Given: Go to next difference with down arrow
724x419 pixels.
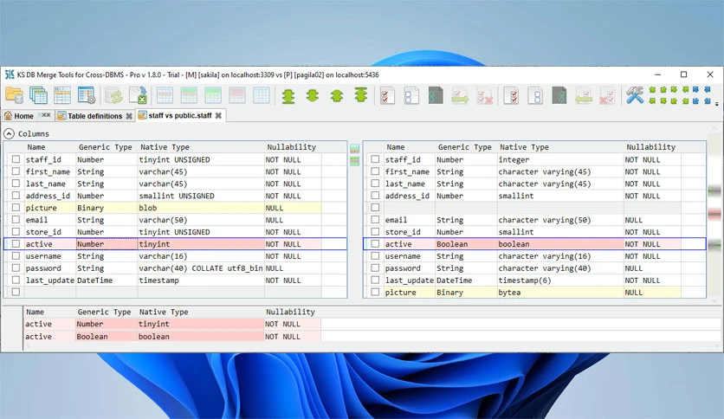Looking at the screenshot, I should tap(313, 95).
